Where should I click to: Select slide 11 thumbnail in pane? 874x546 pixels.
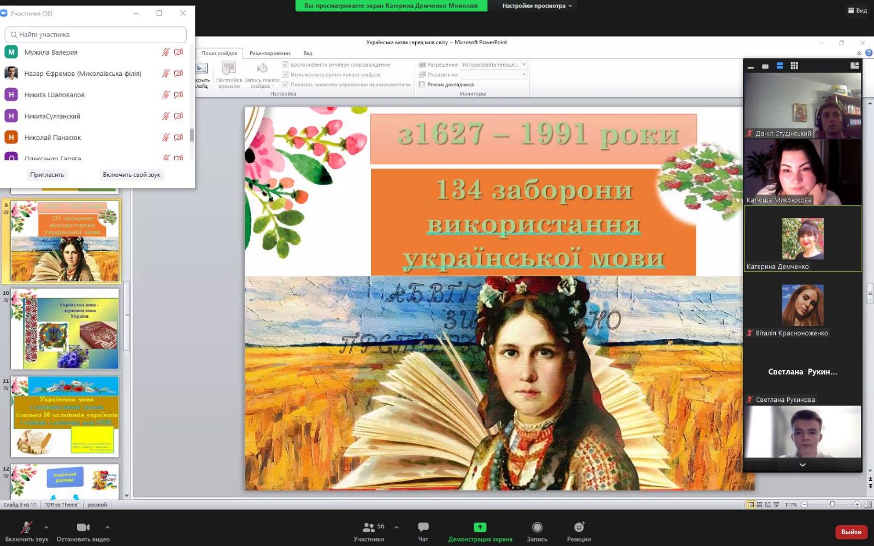point(65,417)
